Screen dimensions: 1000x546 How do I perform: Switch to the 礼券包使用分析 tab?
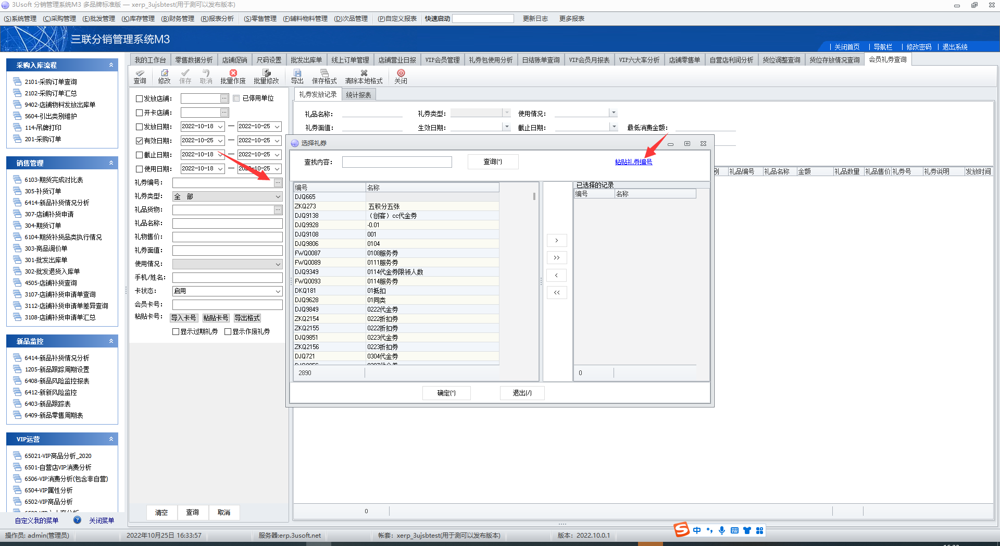click(491, 60)
